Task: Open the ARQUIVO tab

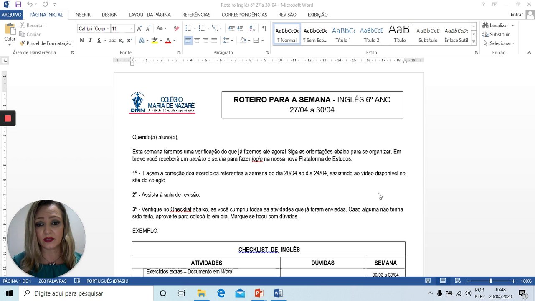Action: [x=12, y=15]
